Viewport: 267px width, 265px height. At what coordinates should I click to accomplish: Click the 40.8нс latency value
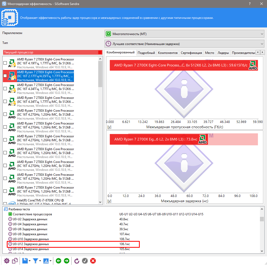[124, 219]
